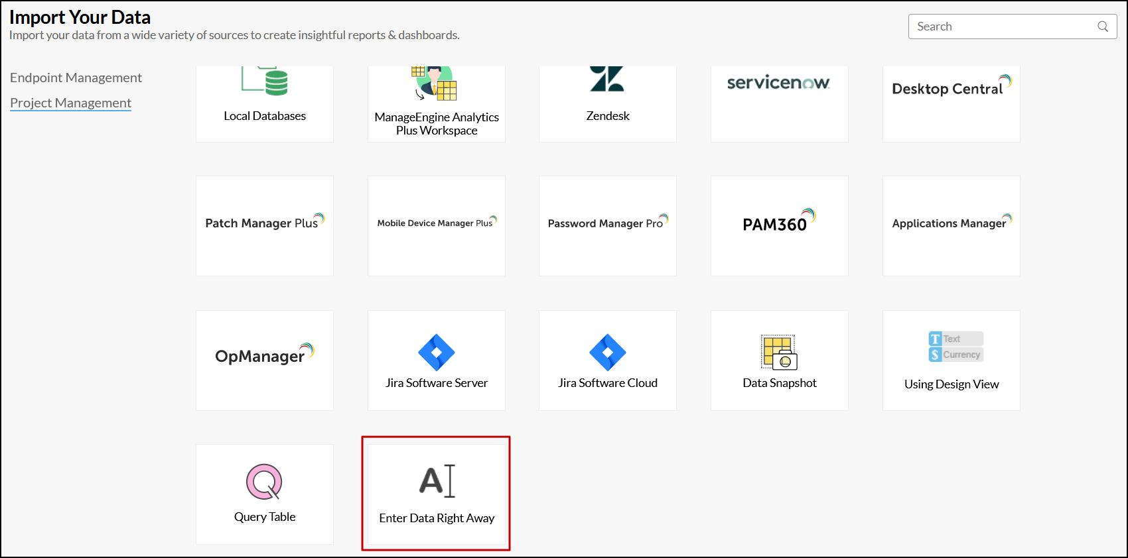
Task: Select Desktop Central logo
Action: 952,86
